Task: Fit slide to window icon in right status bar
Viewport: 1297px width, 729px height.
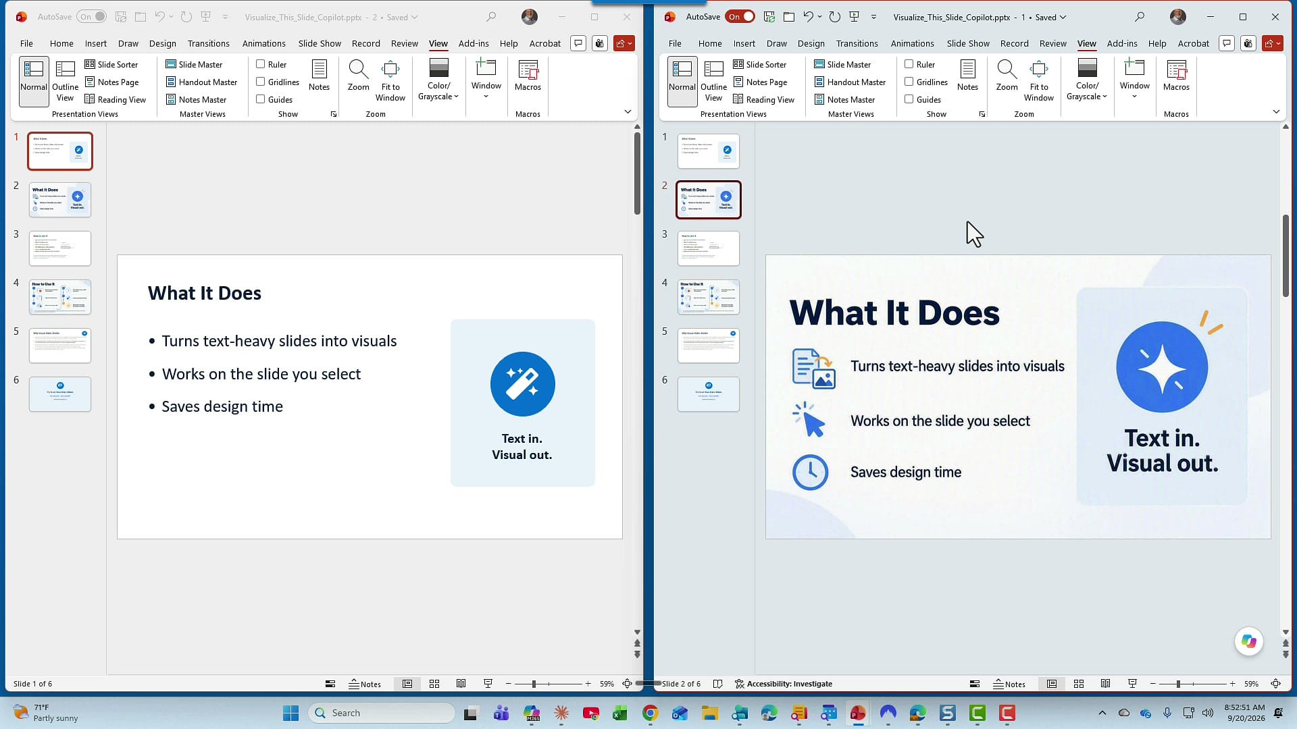Action: pyautogui.click(x=1275, y=684)
